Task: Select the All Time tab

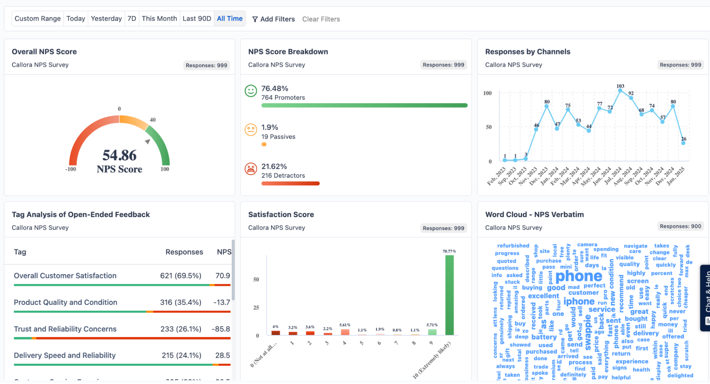Action: (x=229, y=18)
